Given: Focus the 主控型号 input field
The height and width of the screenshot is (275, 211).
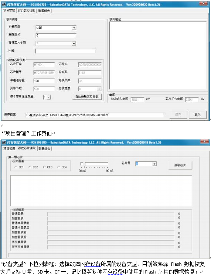Looking at the screenshot, I should click(56, 35).
